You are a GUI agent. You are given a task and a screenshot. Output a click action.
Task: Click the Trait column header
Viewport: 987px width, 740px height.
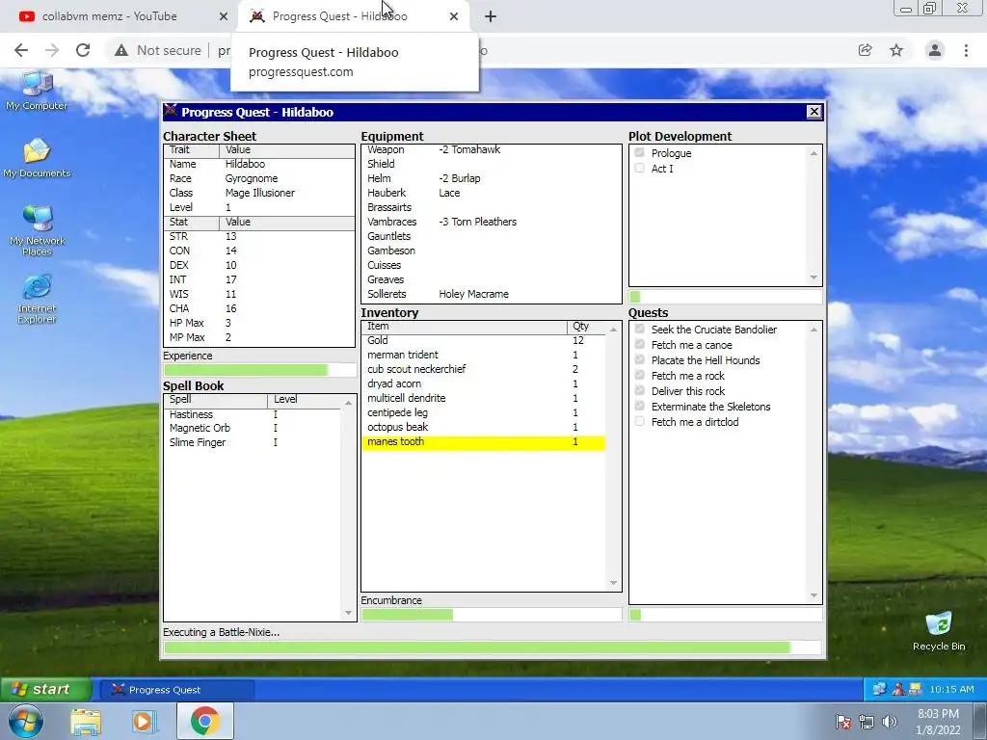tap(192, 150)
